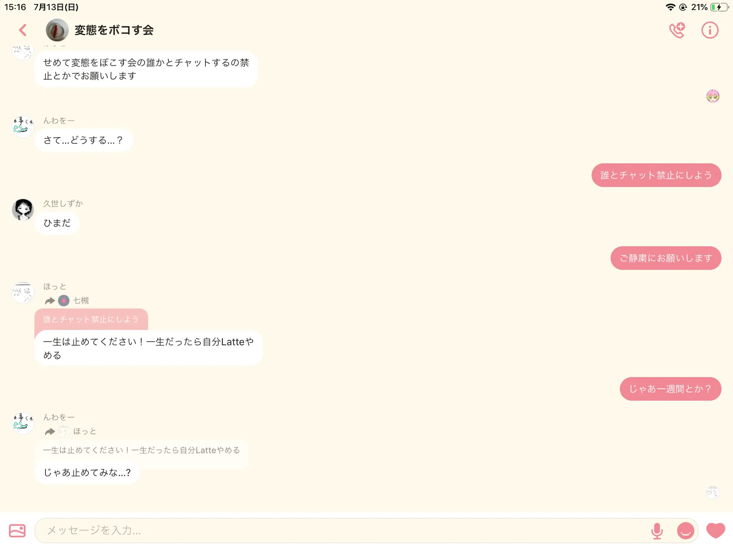Open the image attachment icon

(x=17, y=530)
